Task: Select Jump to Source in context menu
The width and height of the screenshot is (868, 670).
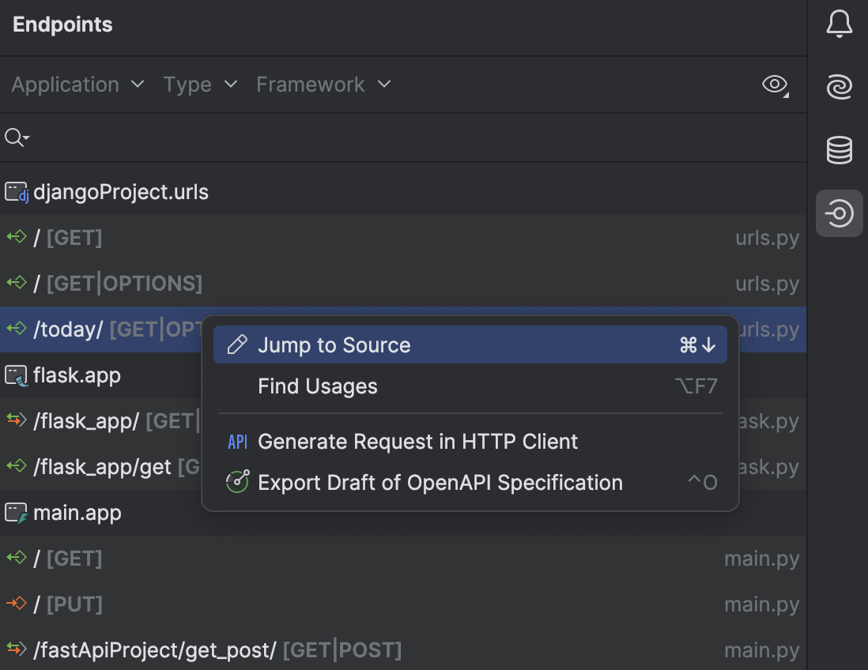Action: click(333, 344)
